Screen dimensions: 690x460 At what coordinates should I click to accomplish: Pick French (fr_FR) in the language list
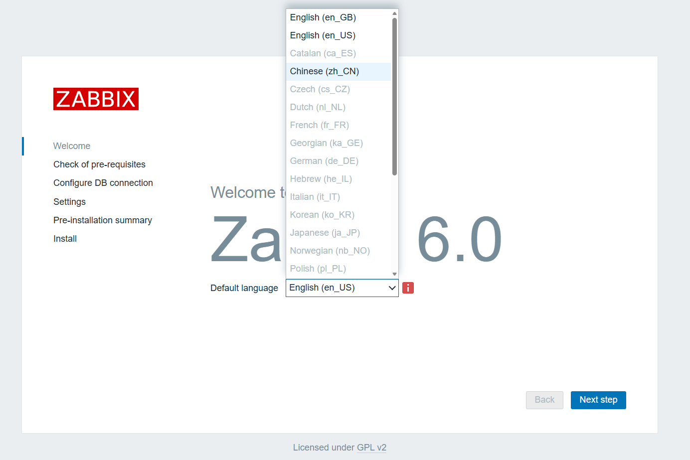tap(339, 125)
